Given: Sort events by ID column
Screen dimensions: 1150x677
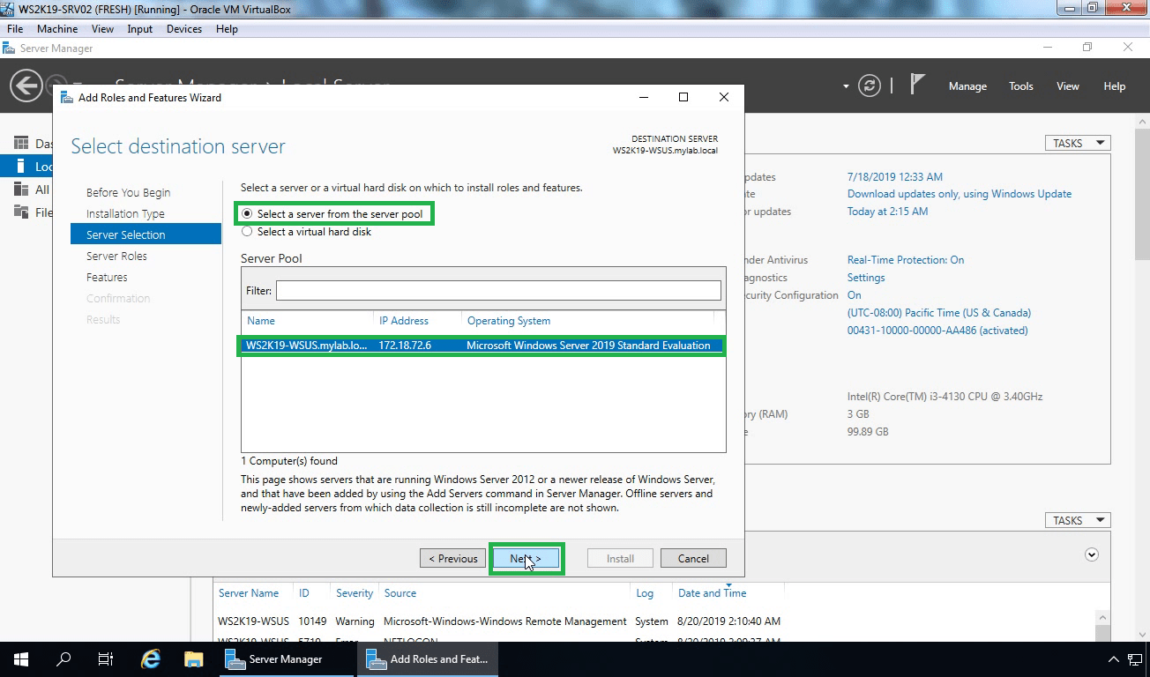Looking at the screenshot, I should coord(304,593).
